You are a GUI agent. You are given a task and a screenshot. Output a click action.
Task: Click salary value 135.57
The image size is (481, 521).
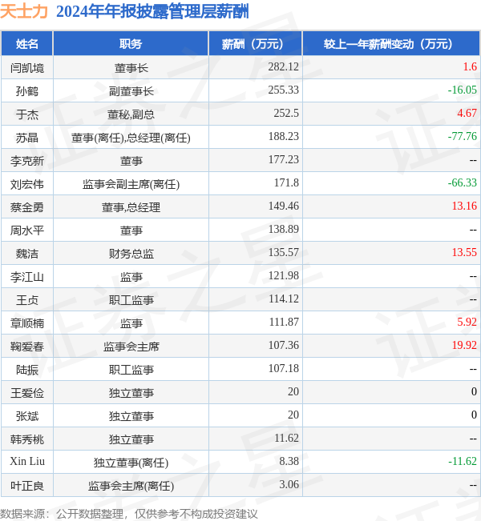[284, 252]
